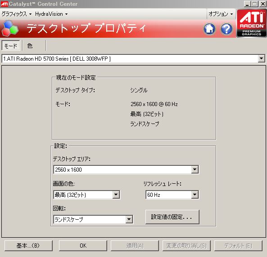Open the リフレッシュ レート 60 Hz dropdown

pyautogui.click(x=195, y=195)
